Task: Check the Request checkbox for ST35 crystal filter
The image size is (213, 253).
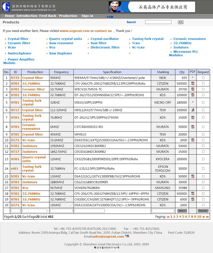Action: [203, 78]
